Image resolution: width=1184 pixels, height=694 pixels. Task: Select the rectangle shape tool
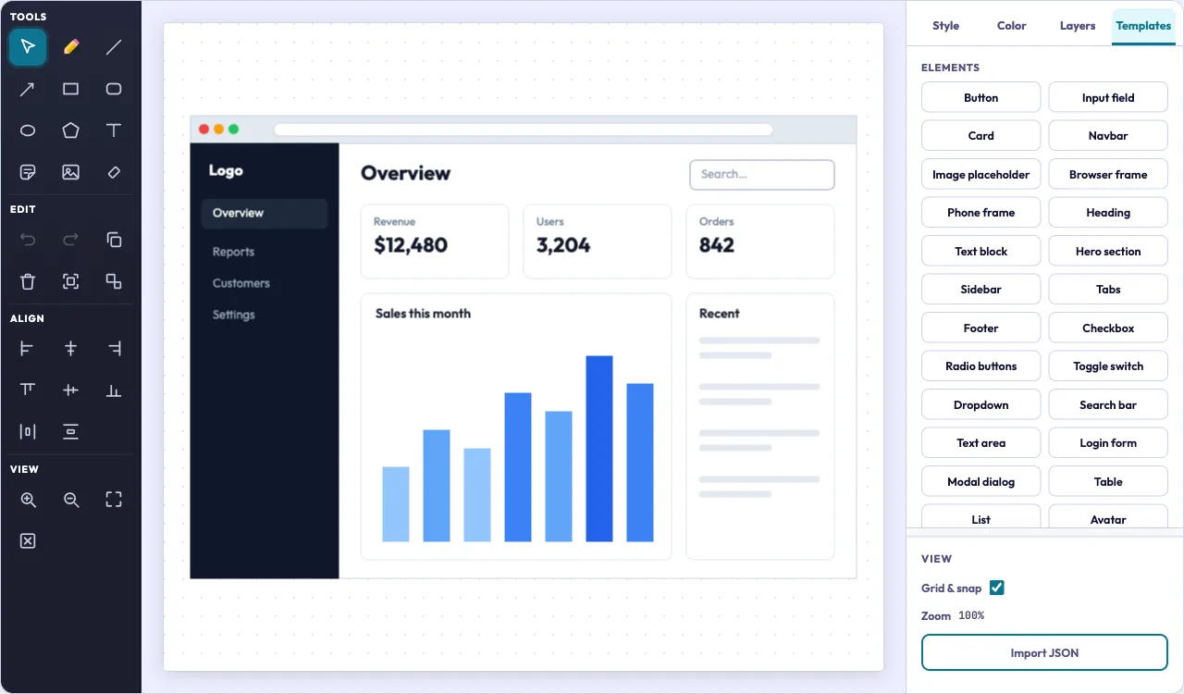70,89
